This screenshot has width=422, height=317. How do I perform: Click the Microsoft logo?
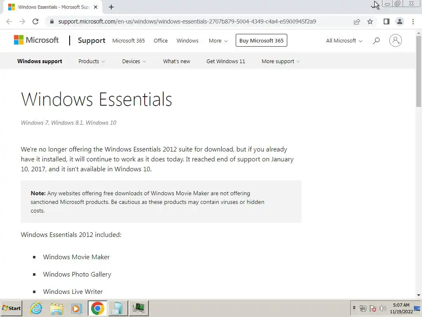click(x=36, y=40)
